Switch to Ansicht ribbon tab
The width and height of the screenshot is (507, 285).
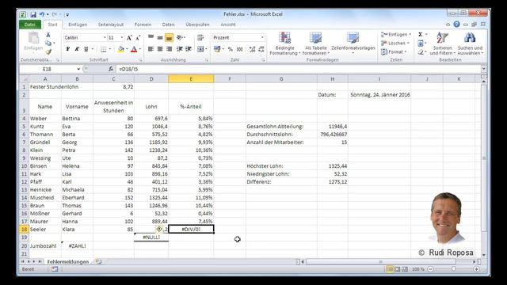[x=228, y=25]
